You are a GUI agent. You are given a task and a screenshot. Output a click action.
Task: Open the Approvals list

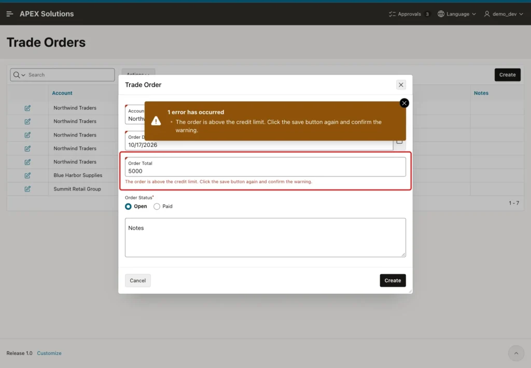pos(409,14)
